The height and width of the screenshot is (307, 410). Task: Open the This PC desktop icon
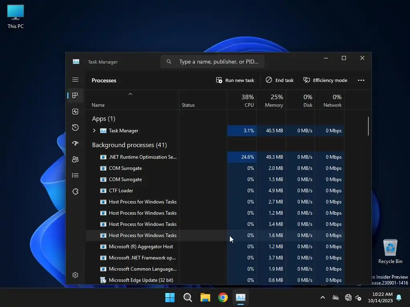pyautogui.click(x=16, y=16)
